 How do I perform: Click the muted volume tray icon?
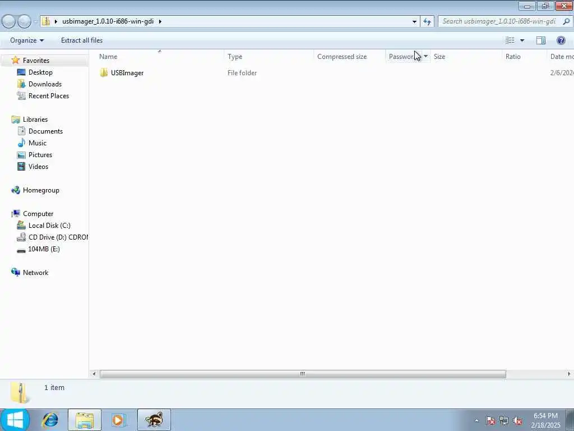[517, 421]
